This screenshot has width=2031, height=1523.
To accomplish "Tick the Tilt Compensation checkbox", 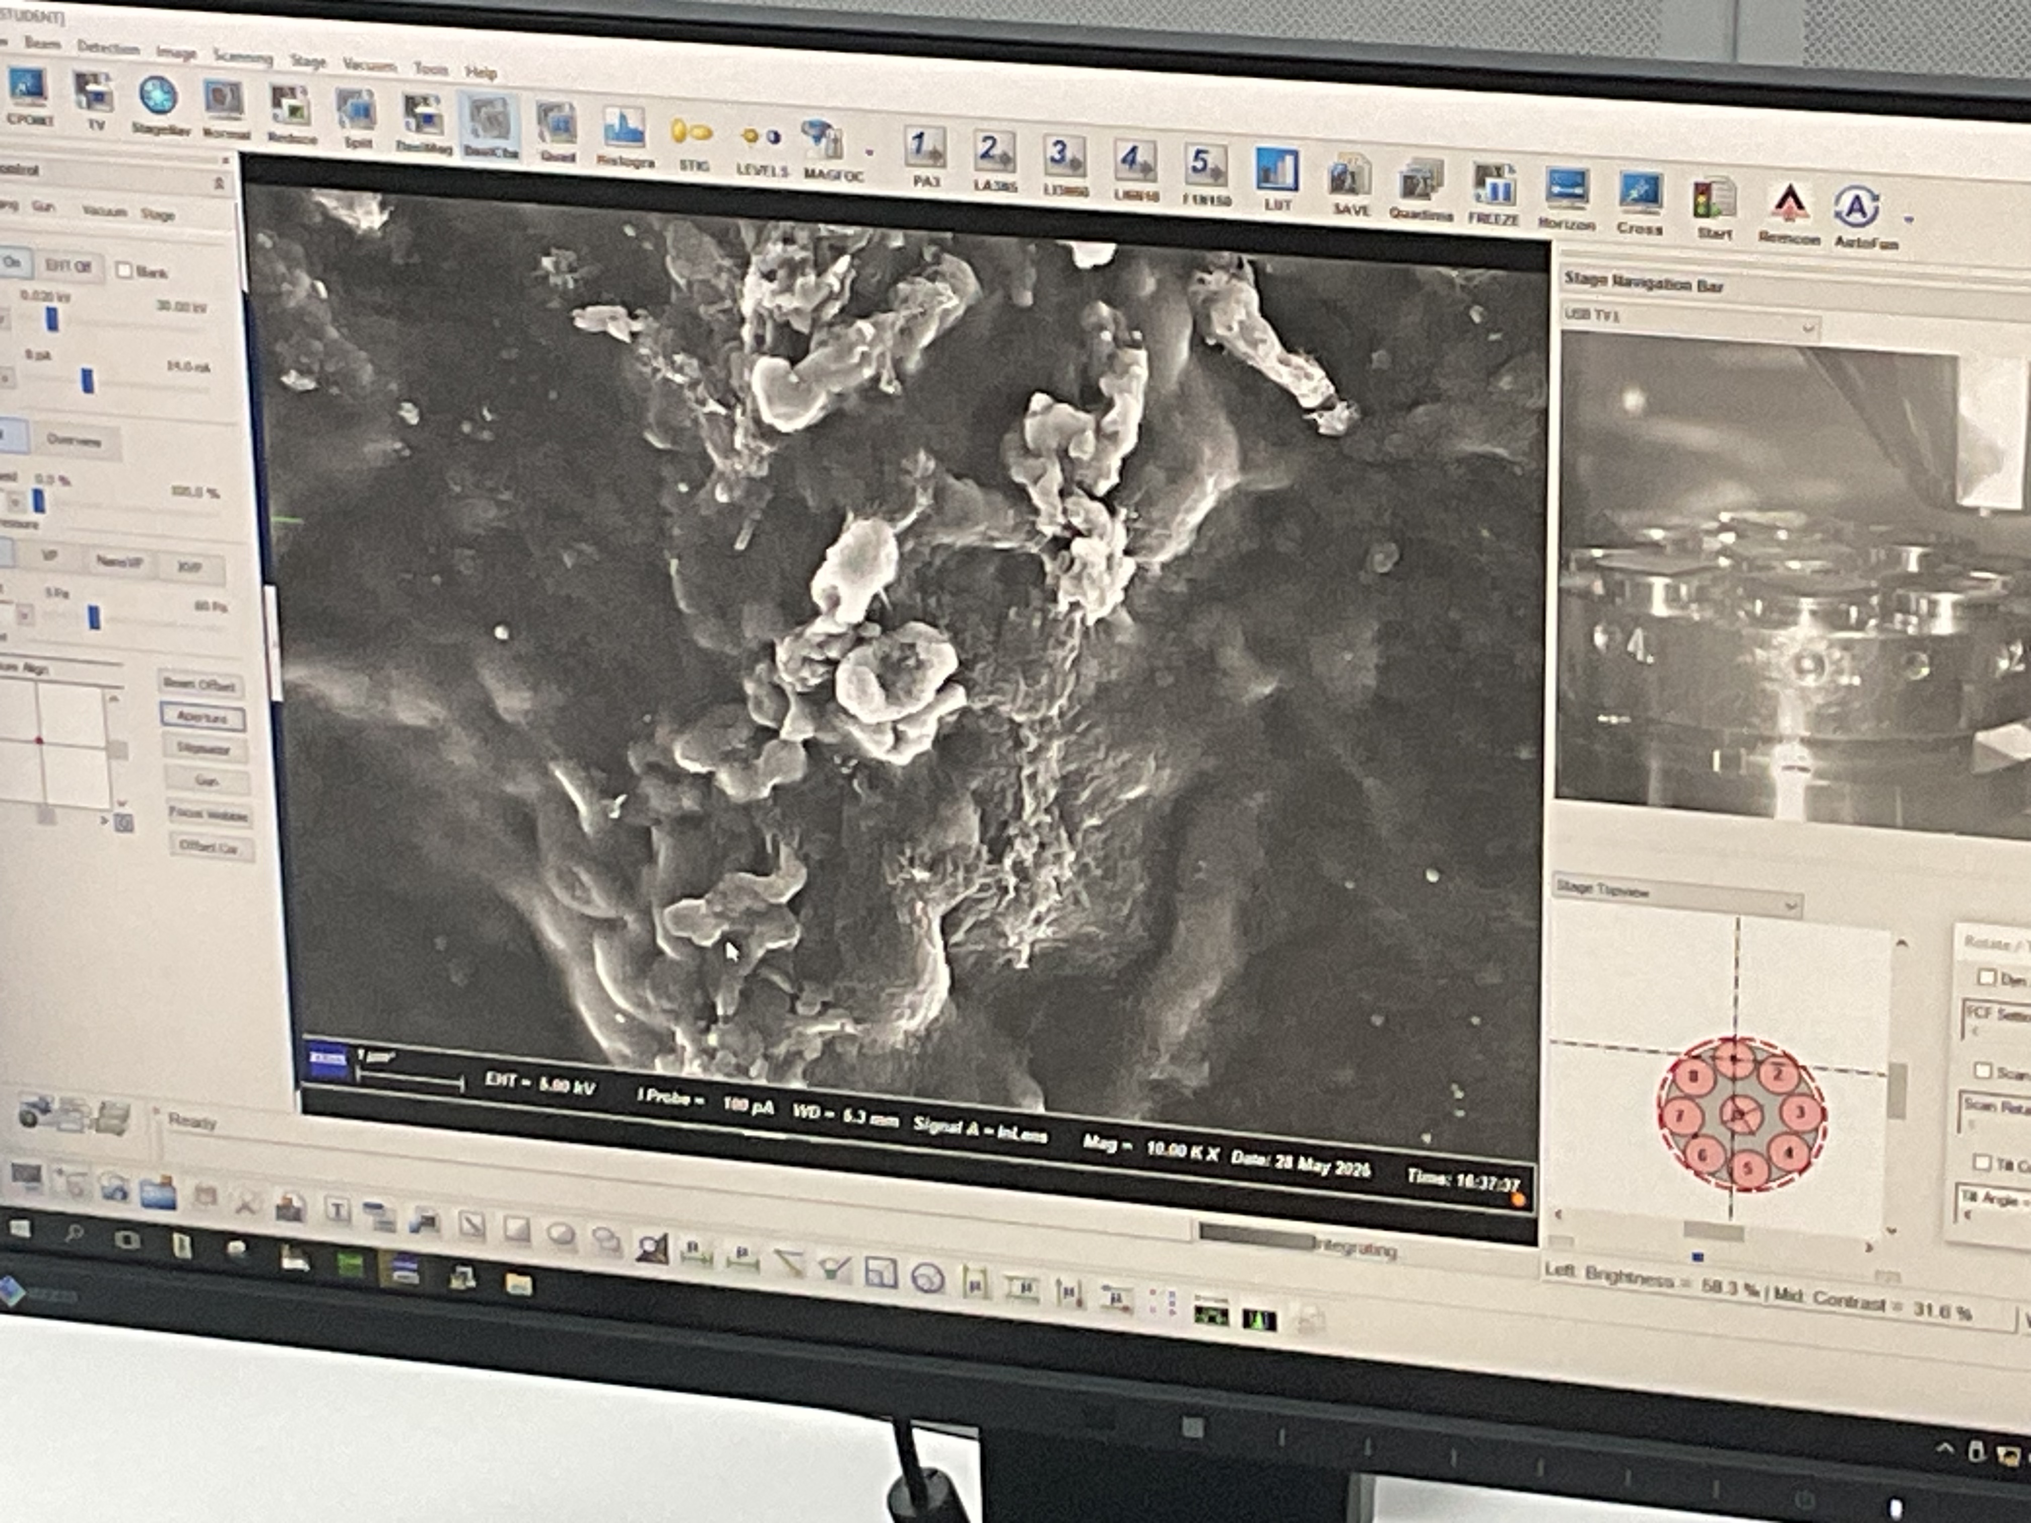I will click(x=1982, y=1163).
